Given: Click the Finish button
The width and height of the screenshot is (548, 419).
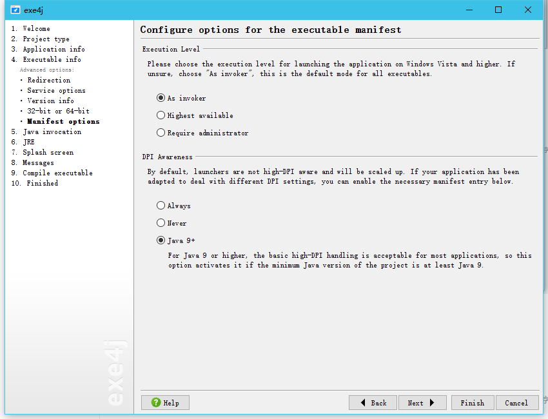Looking at the screenshot, I should 473,403.
